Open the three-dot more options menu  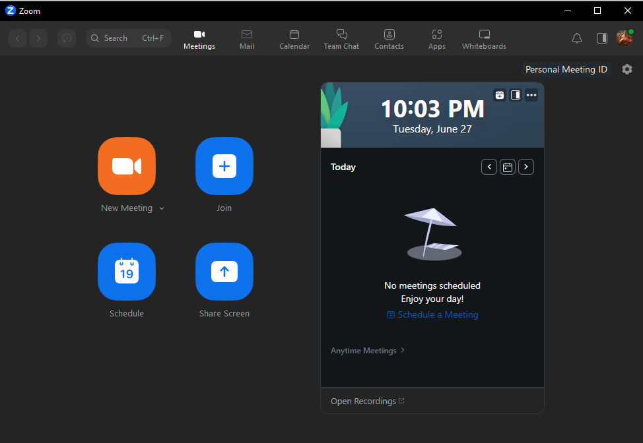point(531,95)
